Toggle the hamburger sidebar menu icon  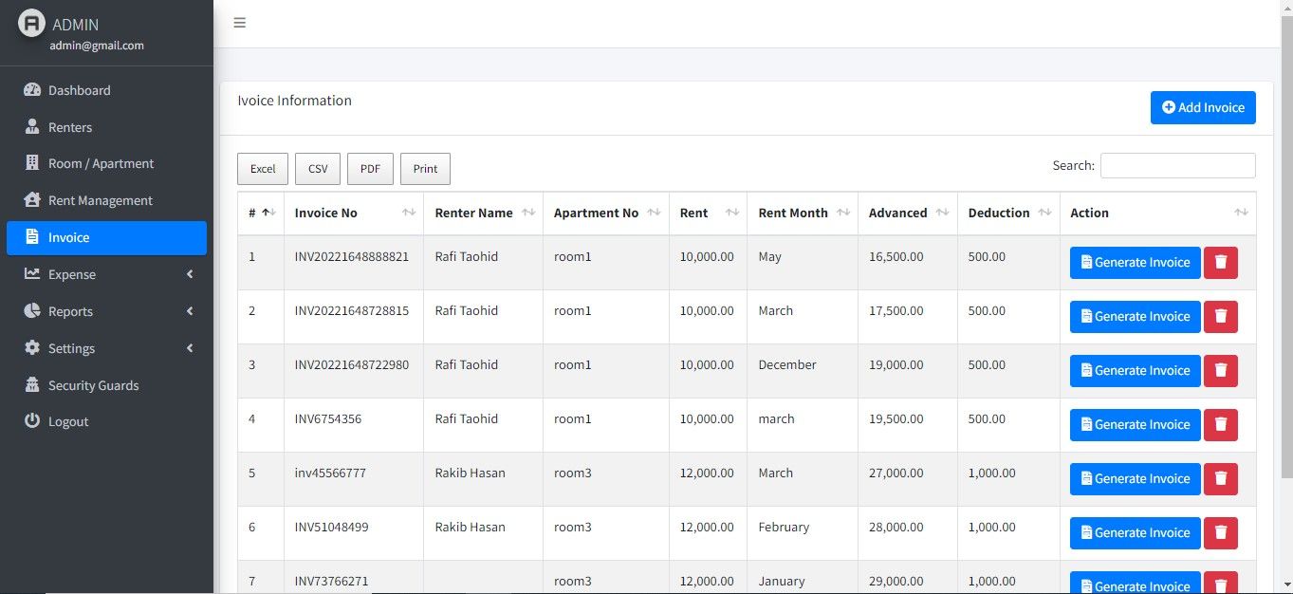pyautogui.click(x=240, y=23)
